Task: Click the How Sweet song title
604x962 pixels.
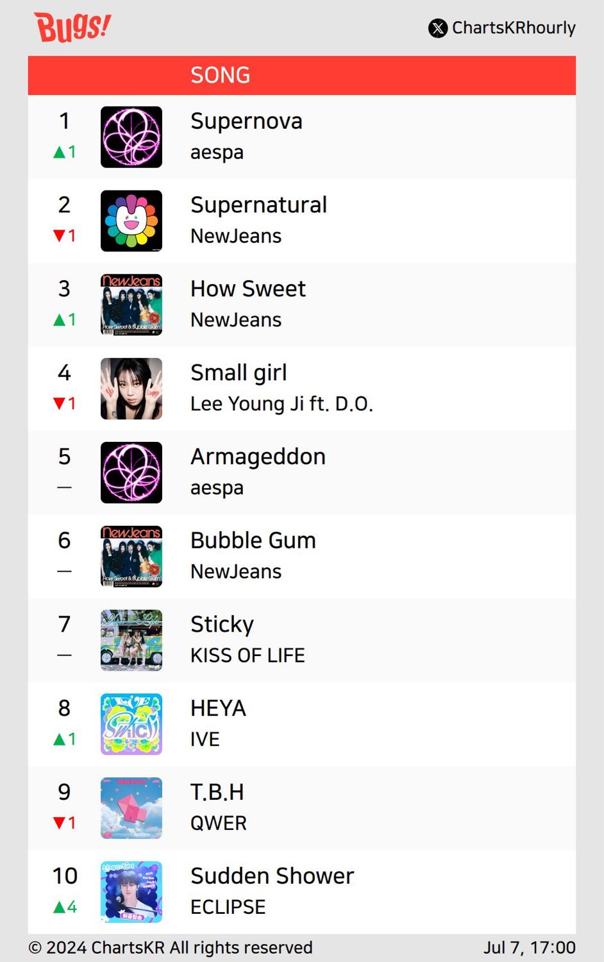Action: 248,289
